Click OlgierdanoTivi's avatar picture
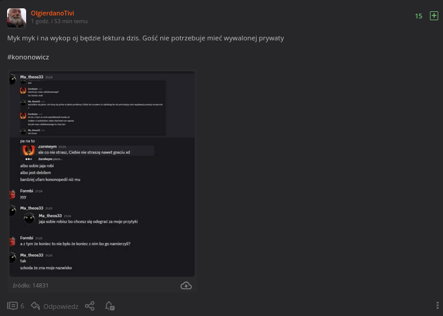The width and height of the screenshot is (443, 316). click(17, 18)
